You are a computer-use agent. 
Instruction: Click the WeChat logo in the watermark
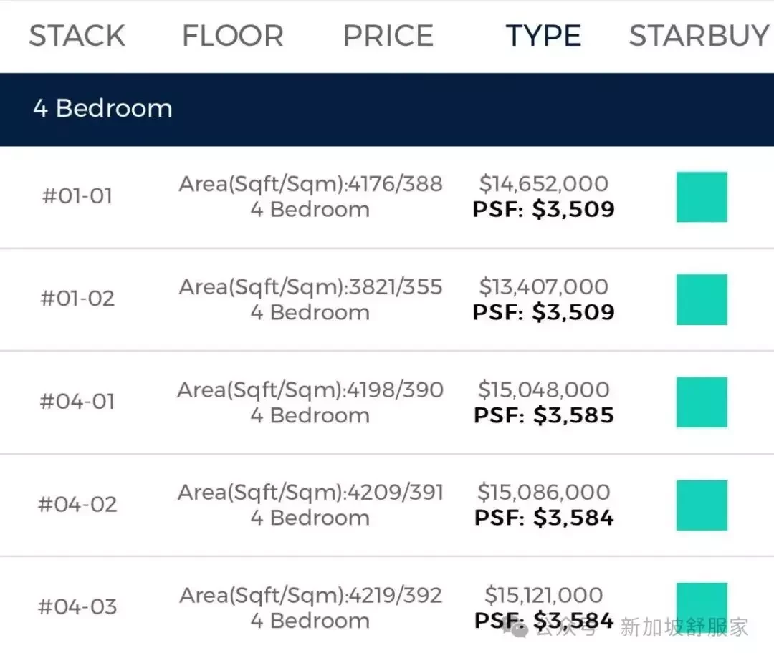click(x=515, y=628)
